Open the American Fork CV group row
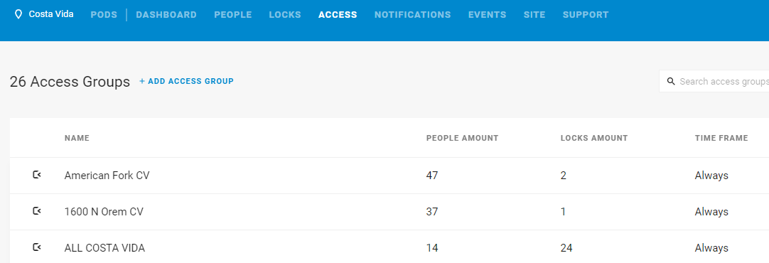This screenshot has width=769, height=263. tap(389, 175)
